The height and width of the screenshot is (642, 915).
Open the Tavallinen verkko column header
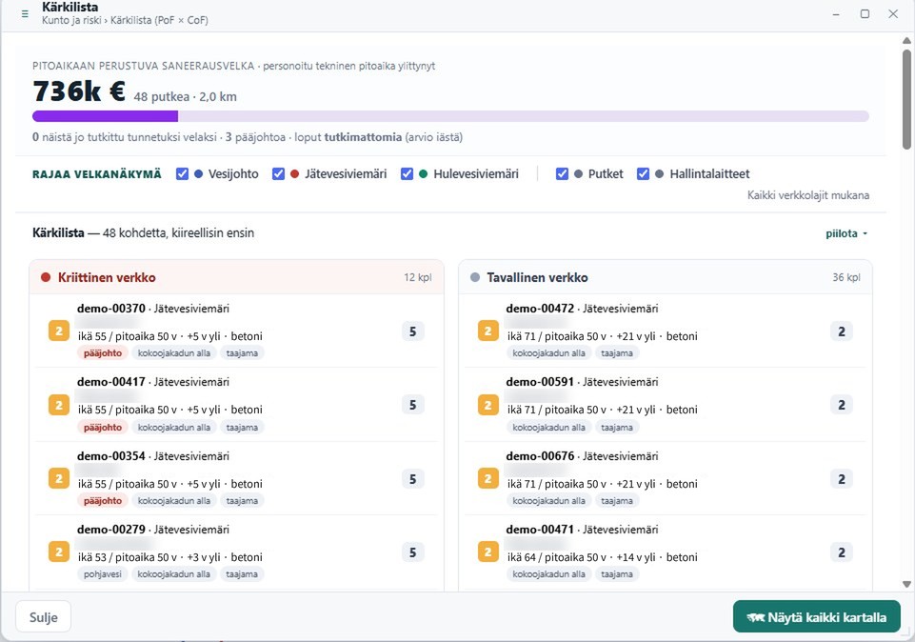tap(666, 277)
